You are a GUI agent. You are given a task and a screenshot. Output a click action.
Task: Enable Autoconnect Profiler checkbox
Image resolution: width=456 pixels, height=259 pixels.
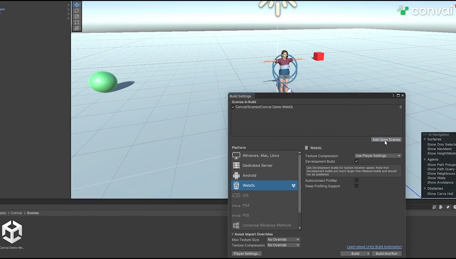(x=356, y=181)
